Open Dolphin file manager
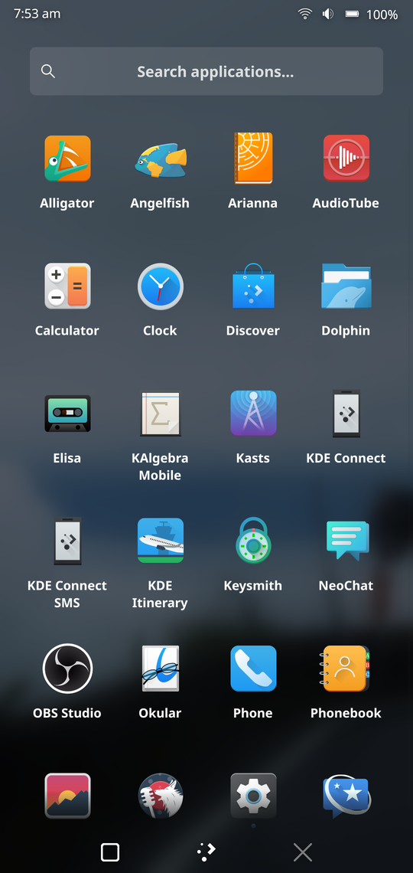The height and width of the screenshot is (873, 413). coord(346,286)
